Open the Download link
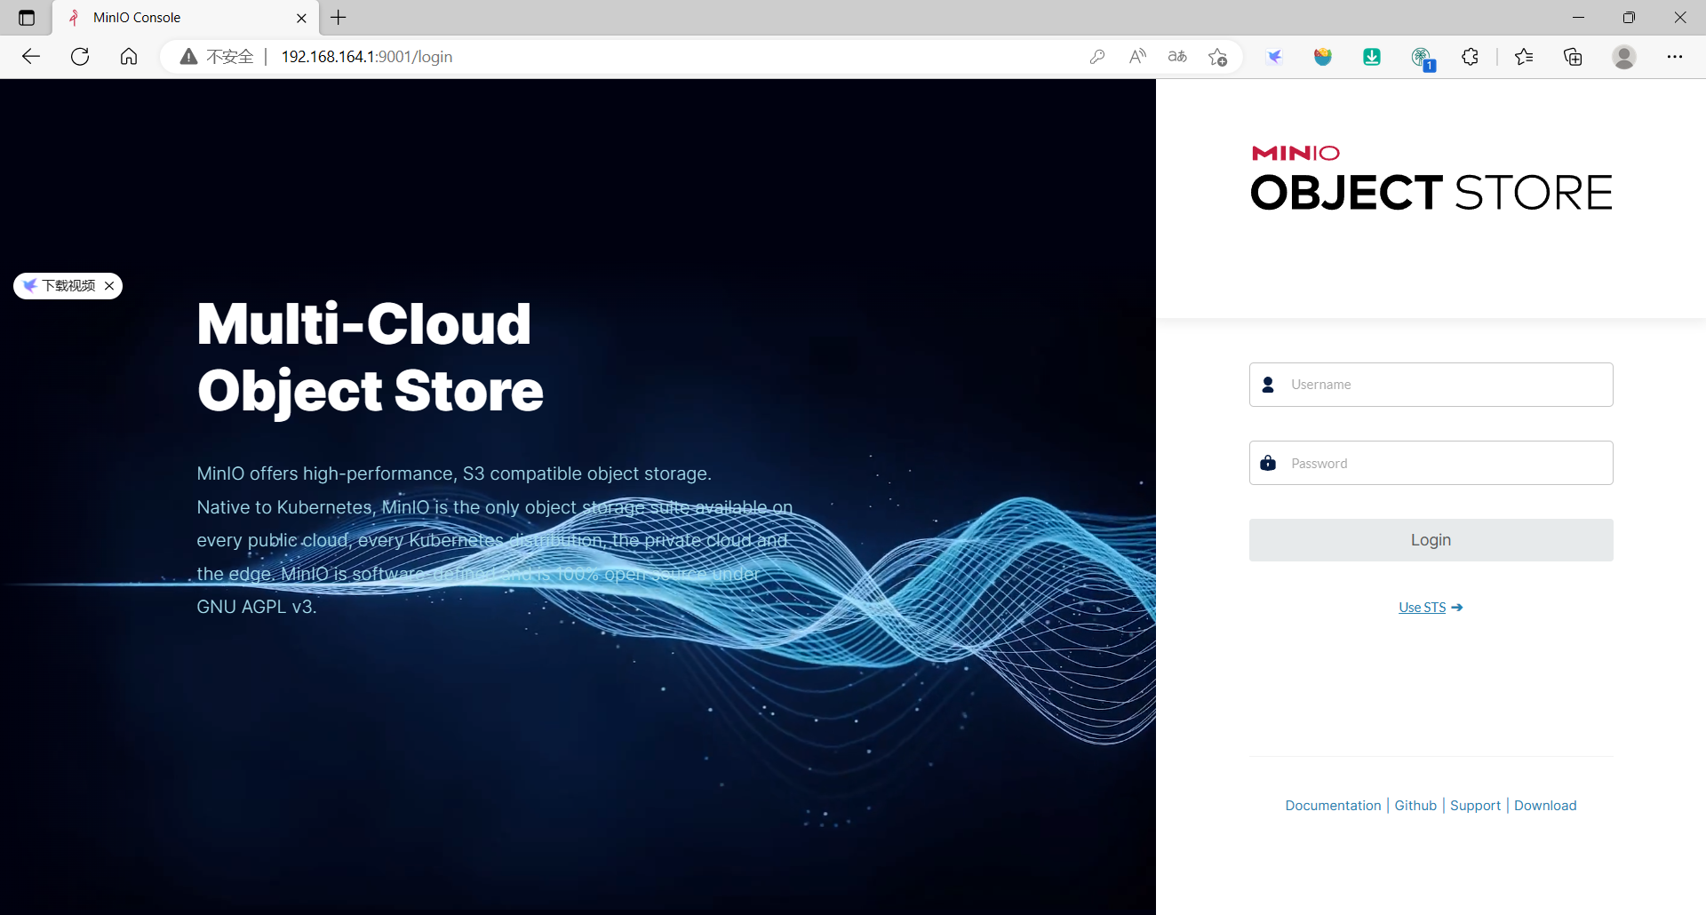This screenshot has width=1706, height=915. [1545, 806]
